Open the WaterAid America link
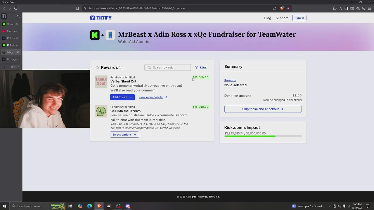This screenshot has height=210, width=374. pyautogui.click(x=135, y=42)
